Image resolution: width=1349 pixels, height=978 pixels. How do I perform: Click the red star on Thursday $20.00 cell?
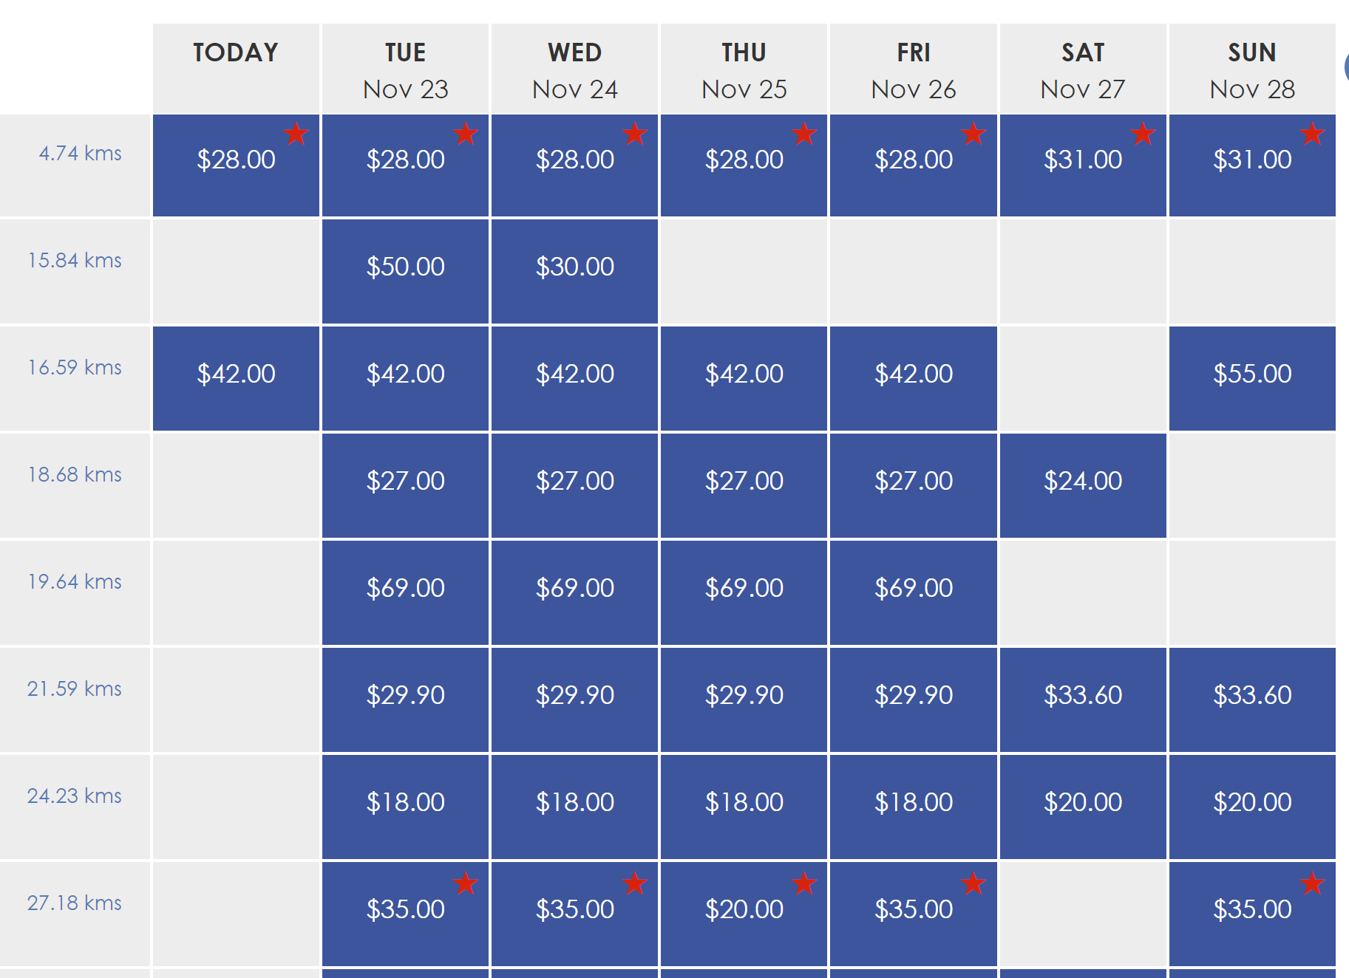803,883
